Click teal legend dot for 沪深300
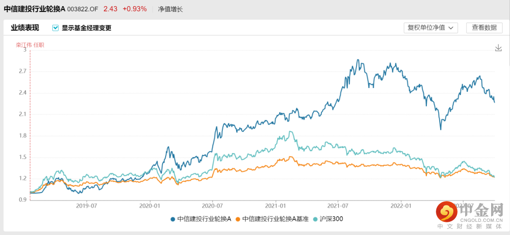The image size is (510, 235). (x=315, y=219)
